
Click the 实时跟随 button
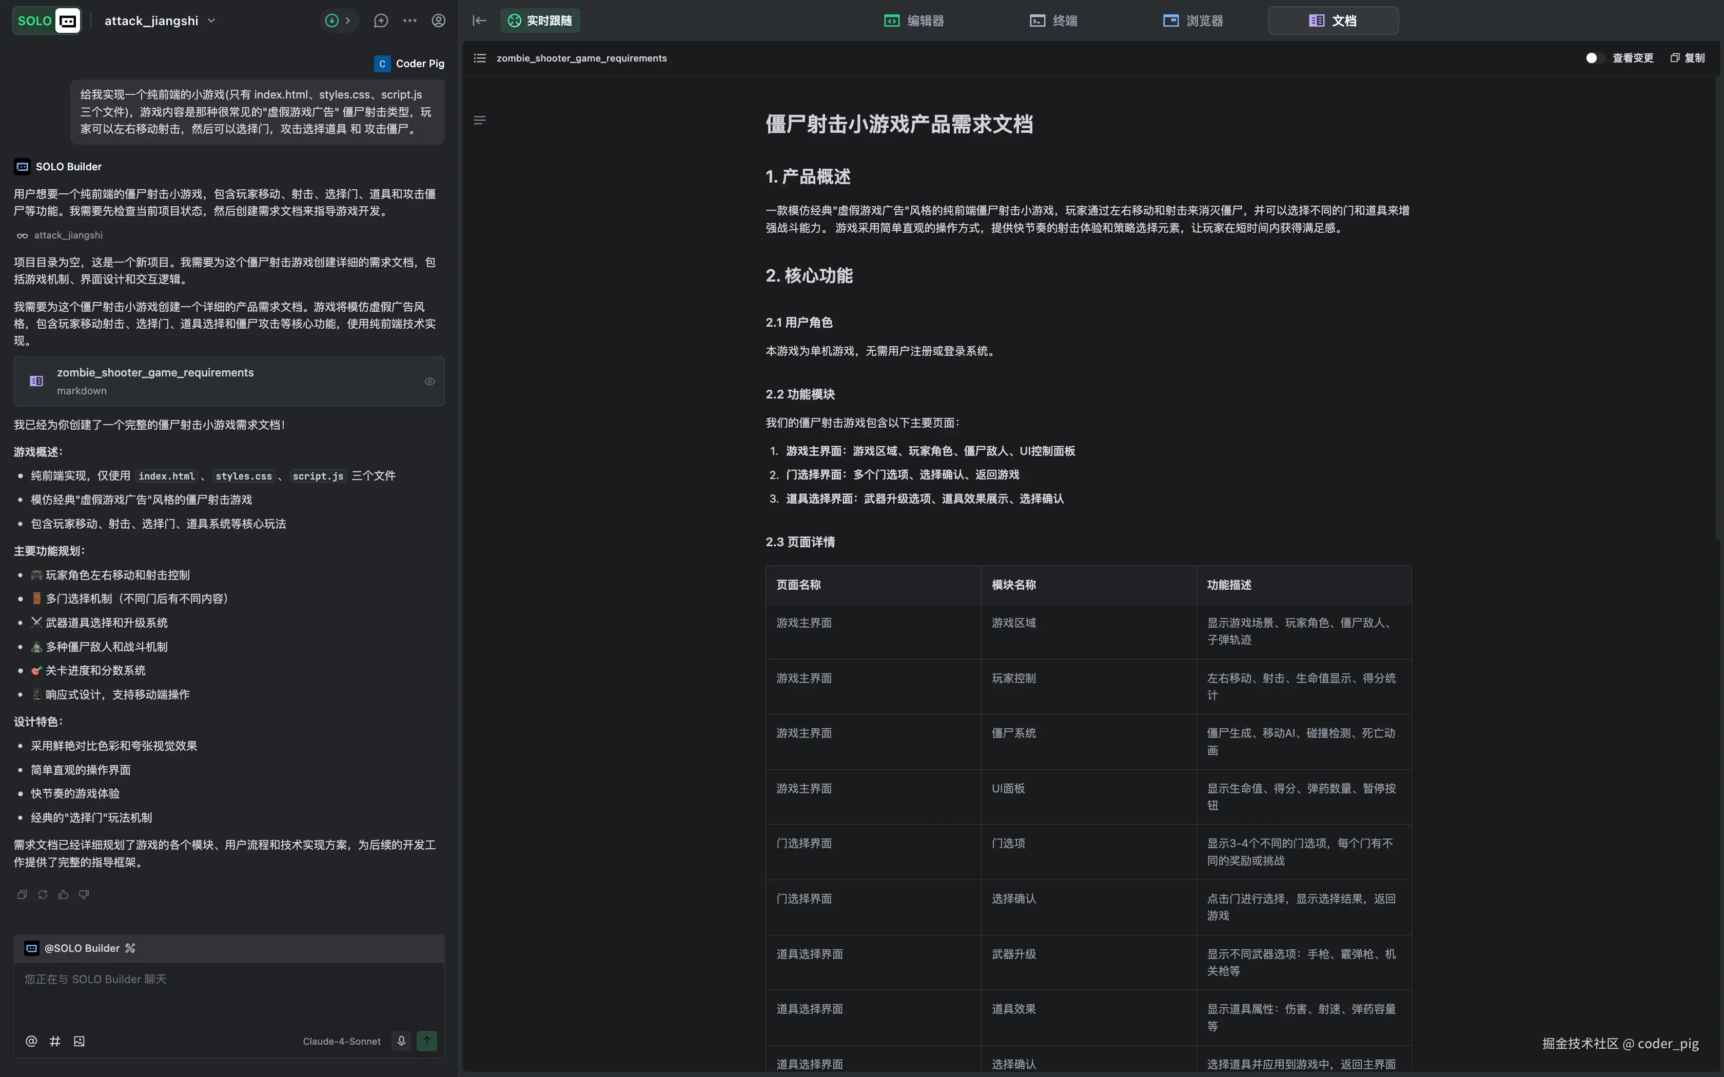click(x=540, y=21)
